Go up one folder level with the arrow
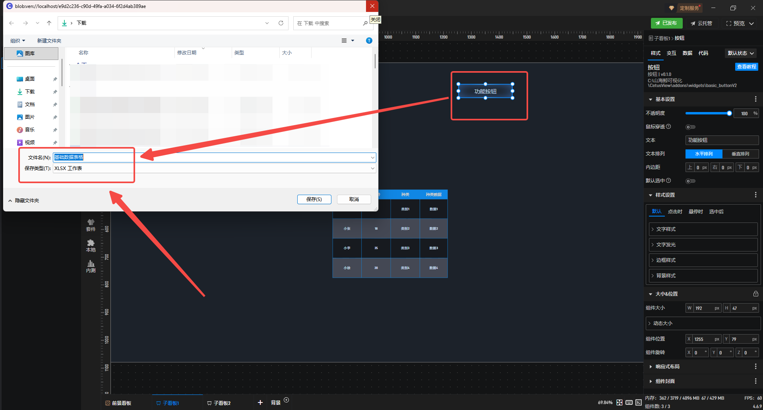Image resolution: width=763 pixels, height=410 pixels. (x=49, y=23)
